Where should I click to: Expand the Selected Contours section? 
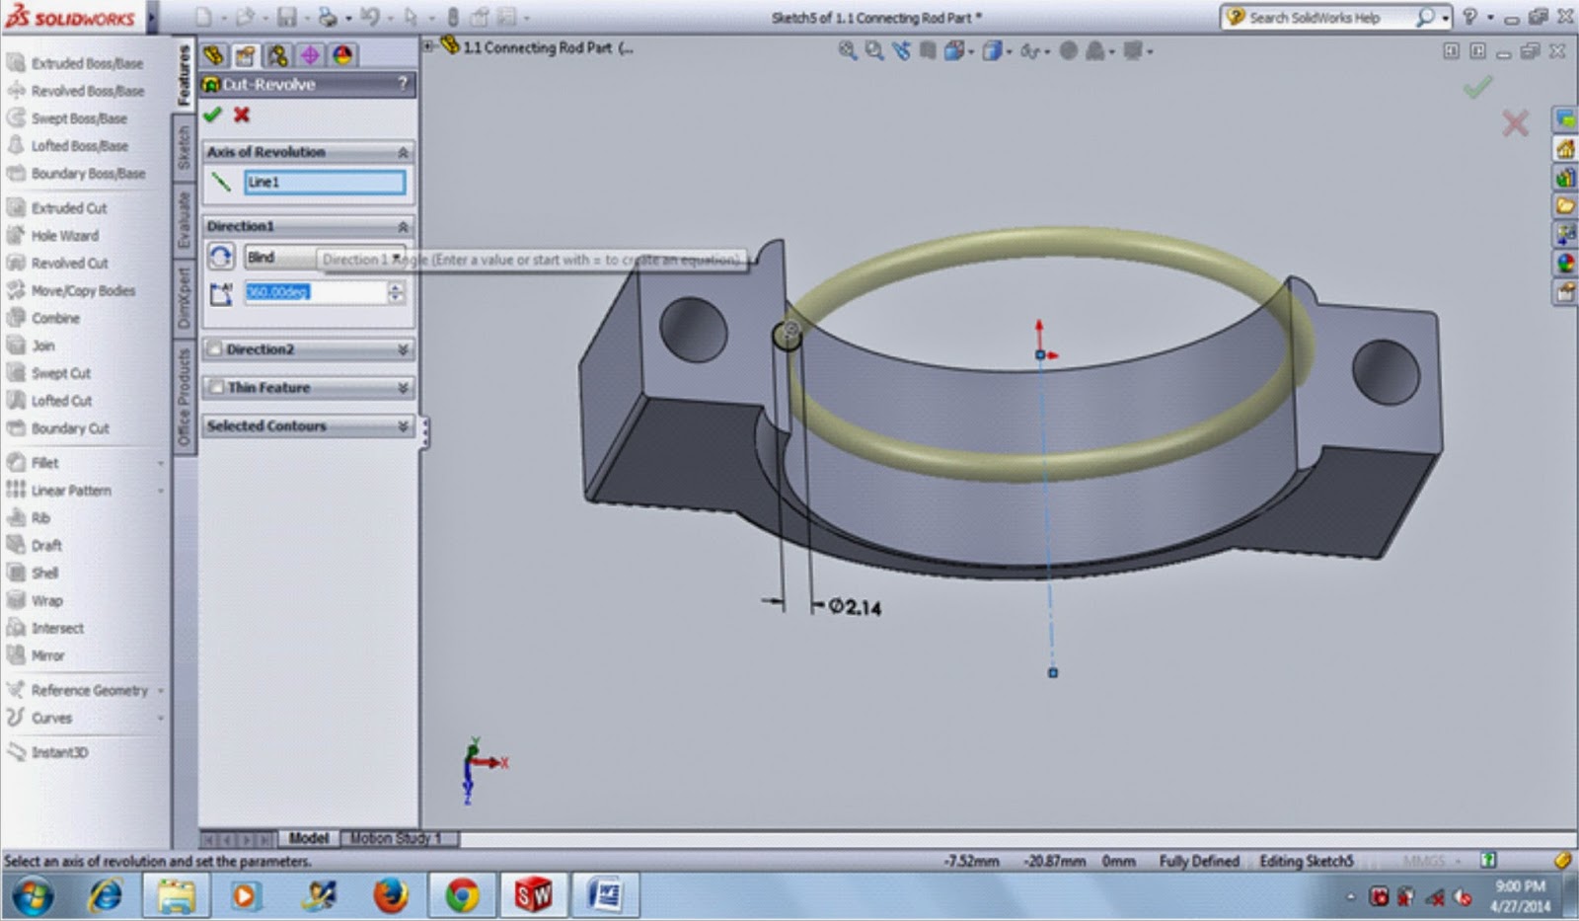403,426
